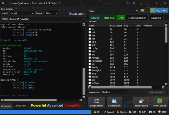
Task: Click INIT gear item
Action: (x=142, y=112)
